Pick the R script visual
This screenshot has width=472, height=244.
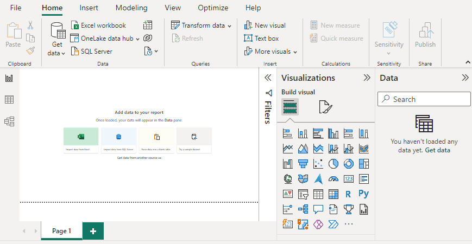tap(349, 194)
